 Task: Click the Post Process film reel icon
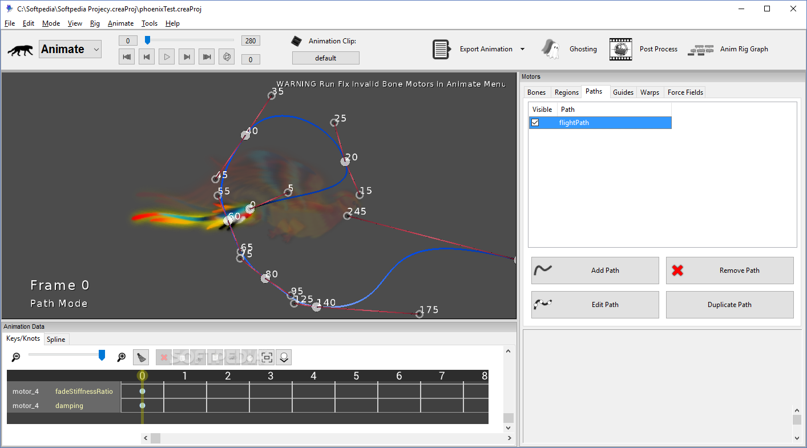tap(620, 49)
